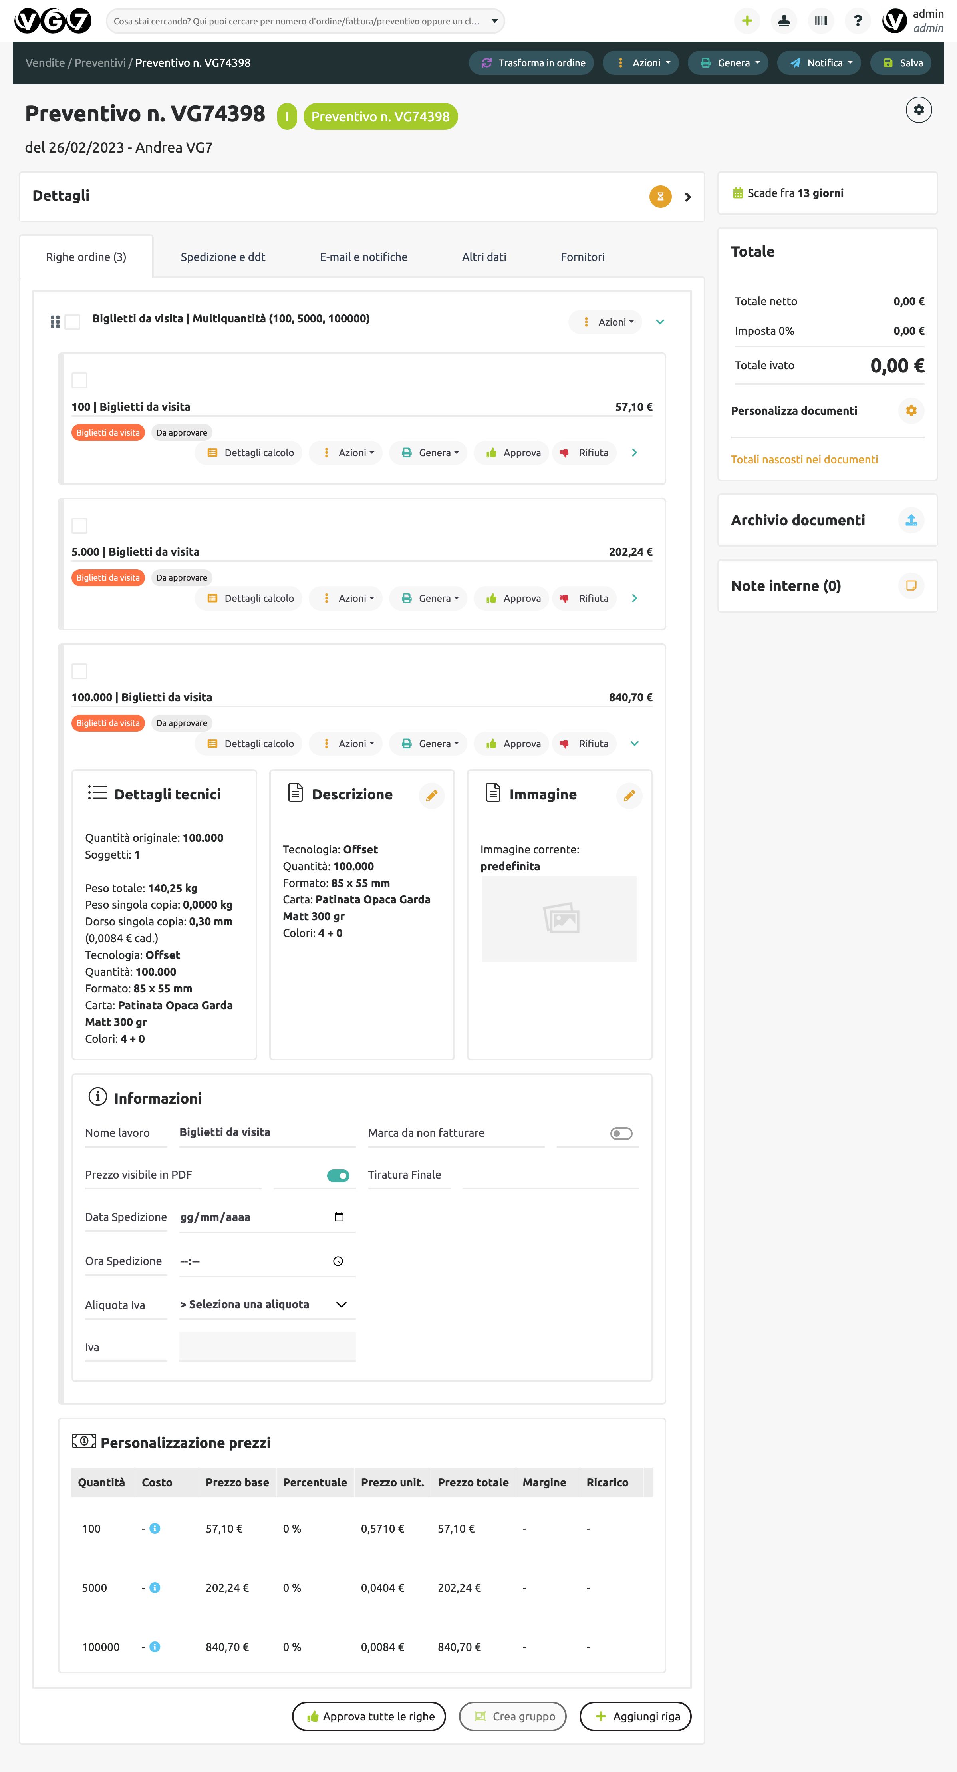Check the 5.000 Biglietti da visita checkbox
Image resolution: width=957 pixels, height=1772 pixels.
click(x=80, y=526)
